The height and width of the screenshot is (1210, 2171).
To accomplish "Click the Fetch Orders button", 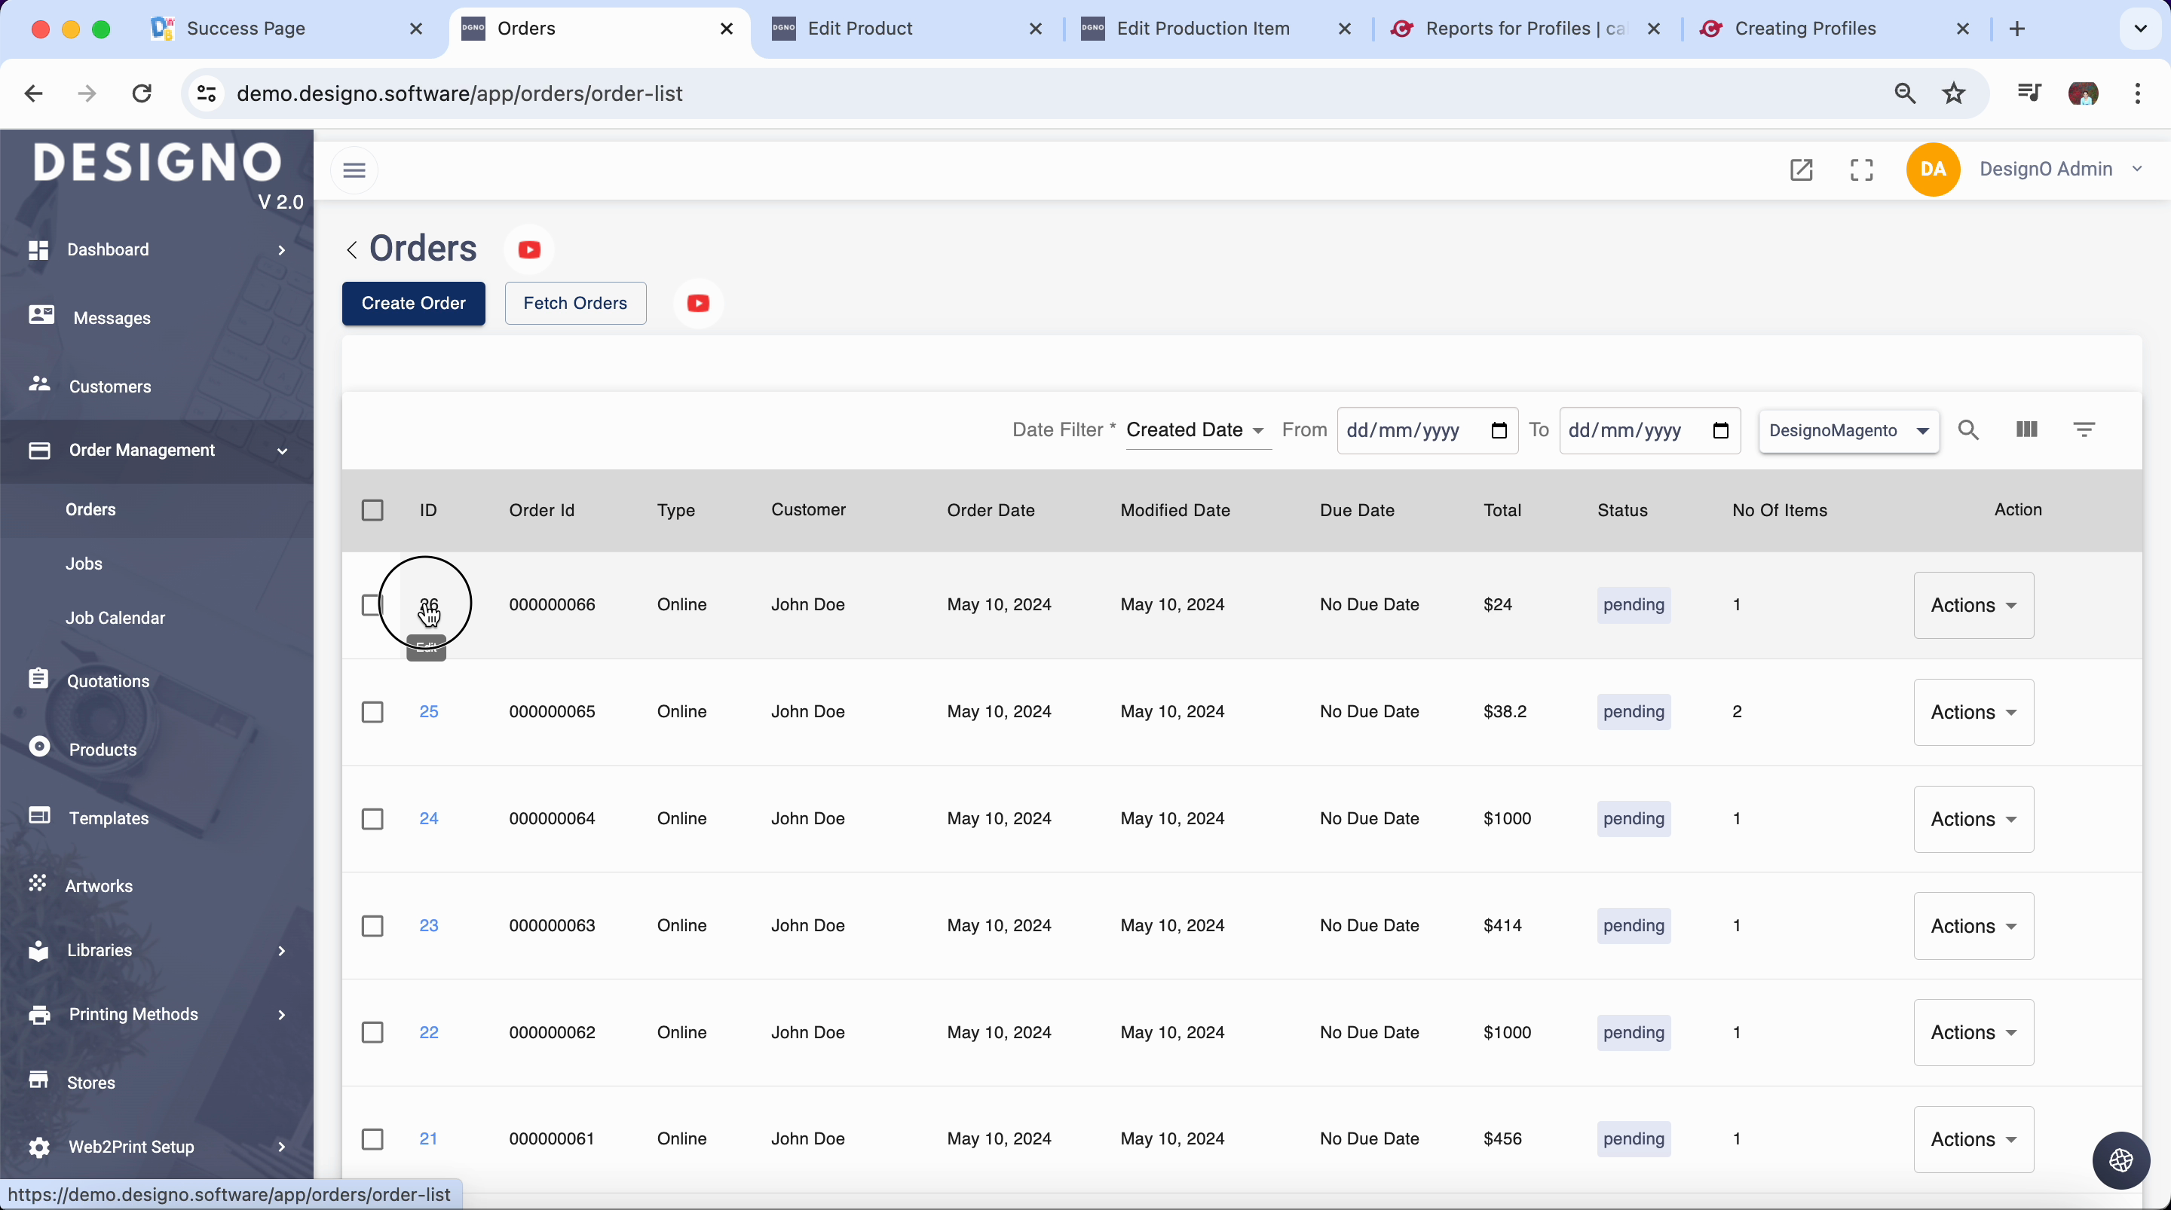I will [x=574, y=304].
